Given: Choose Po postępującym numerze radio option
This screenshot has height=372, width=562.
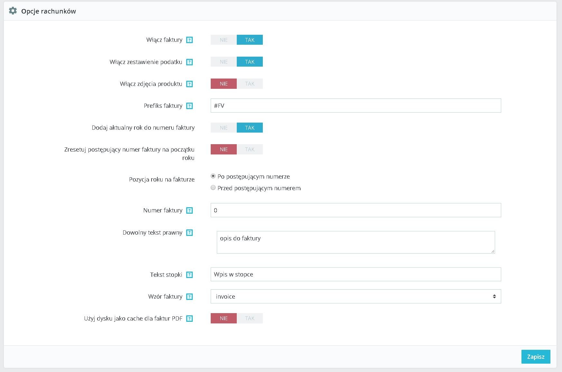Looking at the screenshot, I should pos(213,176).
